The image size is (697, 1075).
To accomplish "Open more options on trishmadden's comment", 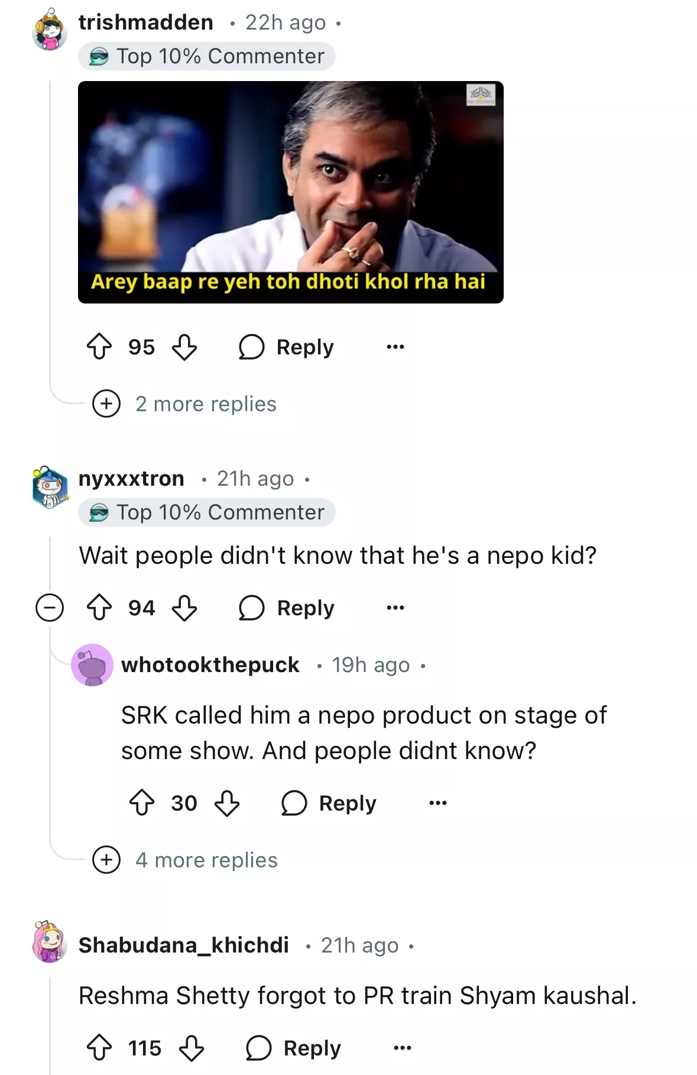I will coord(395,347).
